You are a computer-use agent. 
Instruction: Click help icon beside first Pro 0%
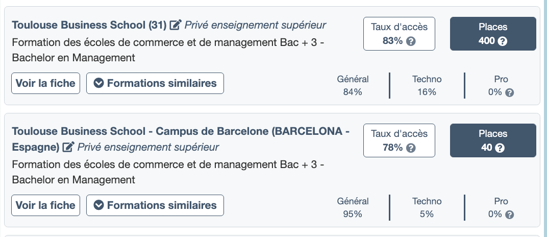pos(509,92)
